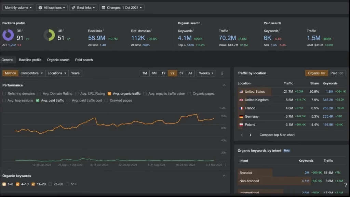Enable the Referring domains checkbox
The height and width of the screenshot is (197, 350).
(4, 94)
